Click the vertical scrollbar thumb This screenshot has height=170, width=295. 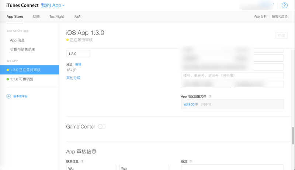pyautogui.click(x=293, y=136)
